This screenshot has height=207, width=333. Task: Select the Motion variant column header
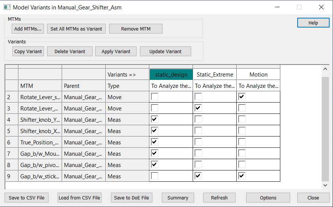(258, 74)
